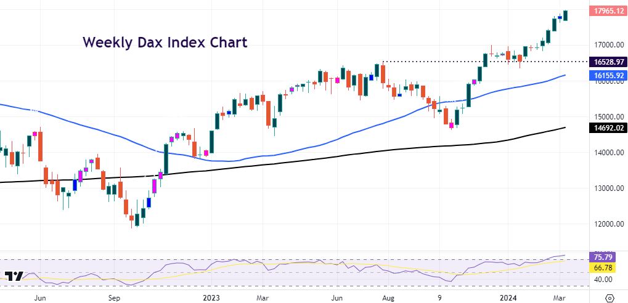
Task: Click the black 14692.02 moving average label
Action: [607, 128]
